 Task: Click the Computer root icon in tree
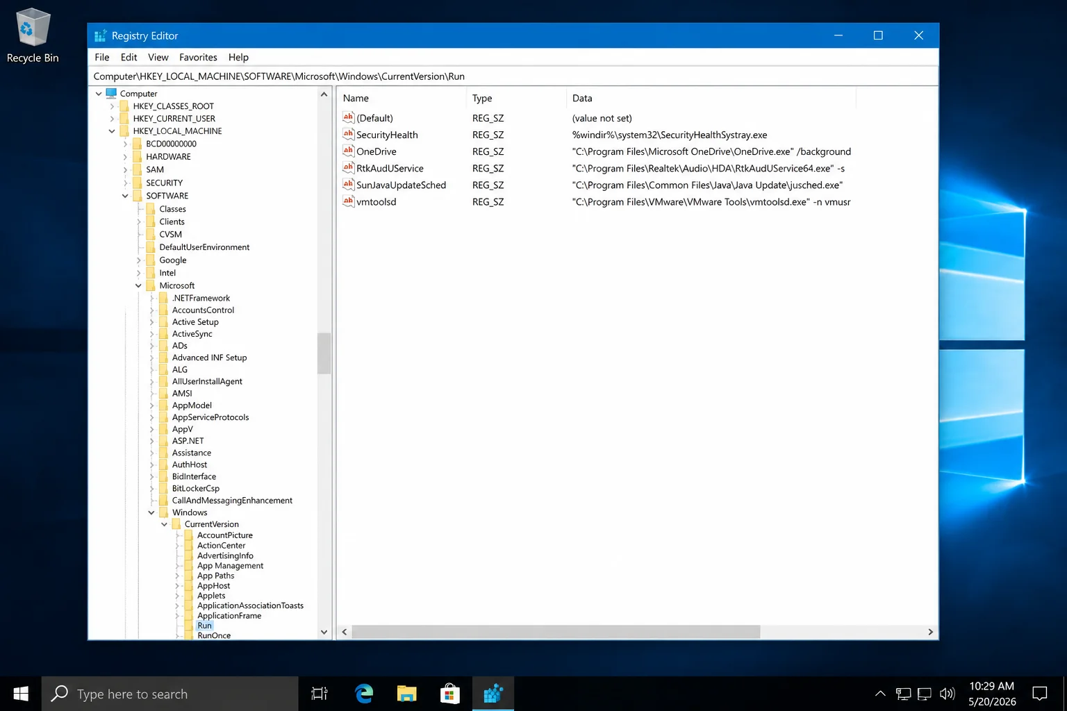click(111, 93)
